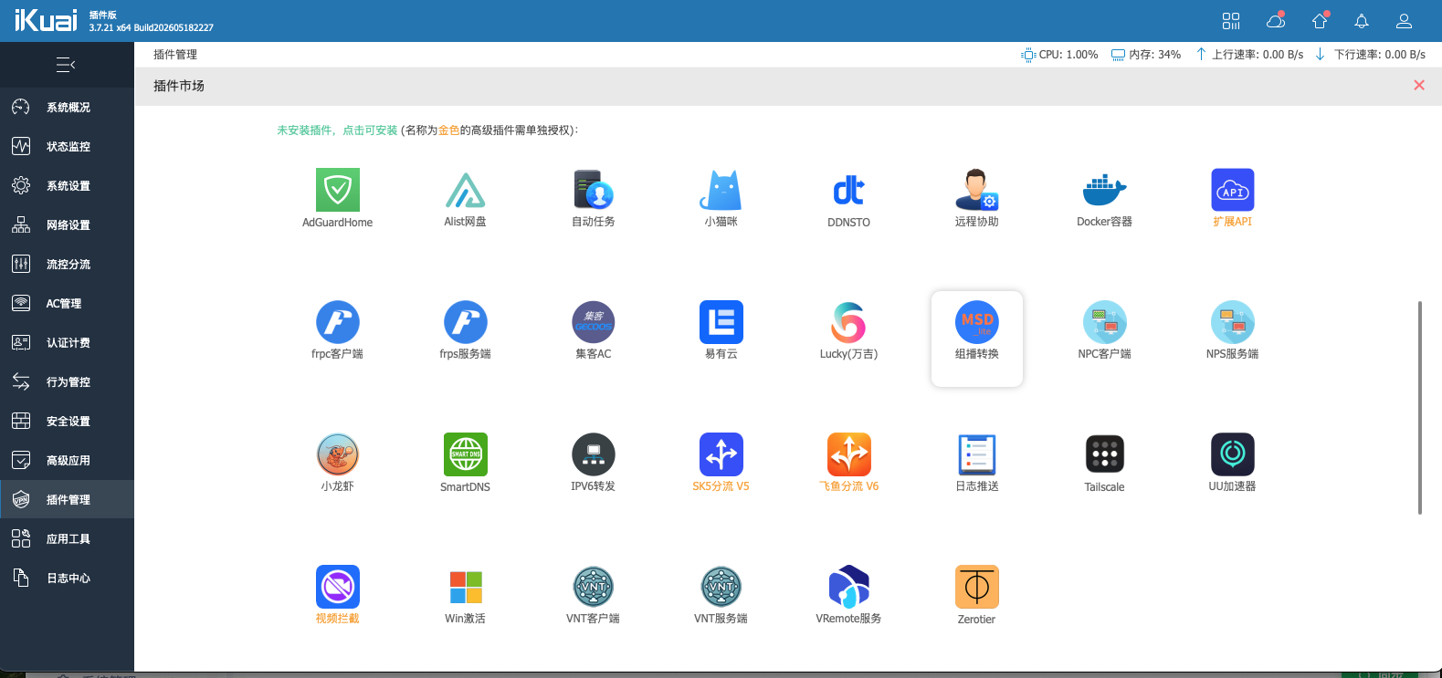This screenshot has width=1442, height=678.
Task: Select the IPV6转发 plugin icon
Action: [x=594, y=454]
